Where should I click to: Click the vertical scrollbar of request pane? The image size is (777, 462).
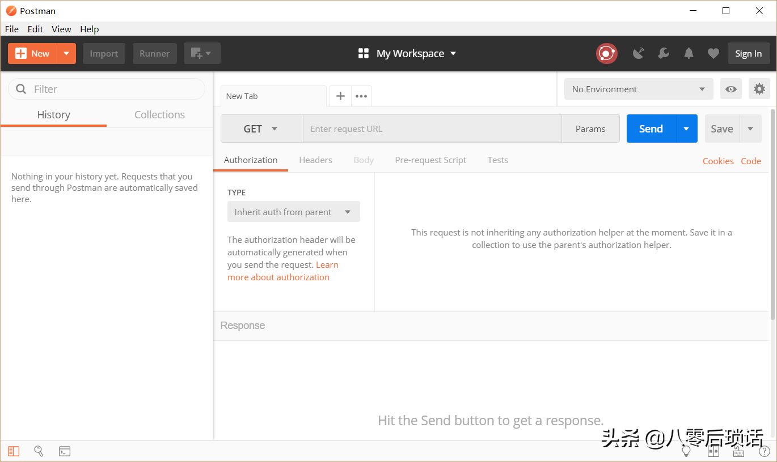(x=772, y=215)
